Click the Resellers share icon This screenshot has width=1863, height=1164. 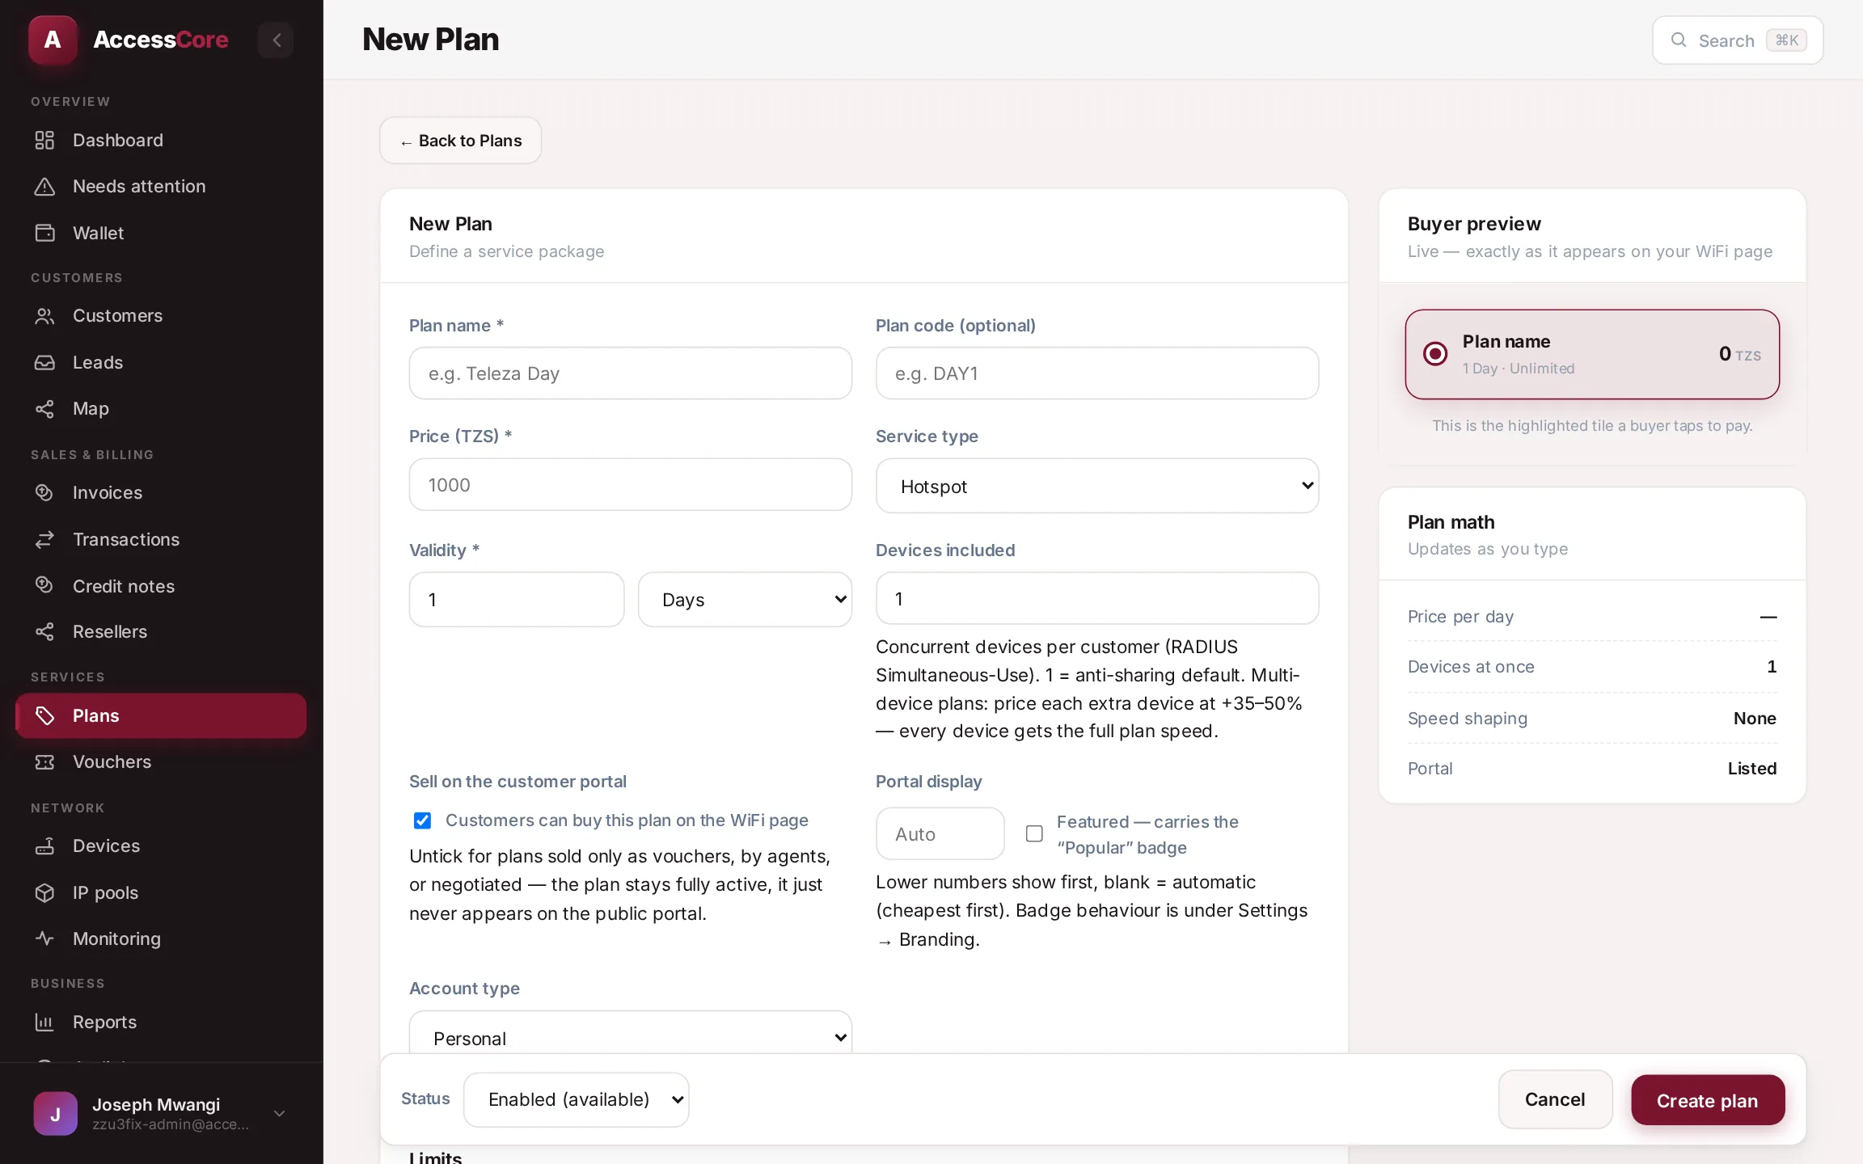click(44, 631)
